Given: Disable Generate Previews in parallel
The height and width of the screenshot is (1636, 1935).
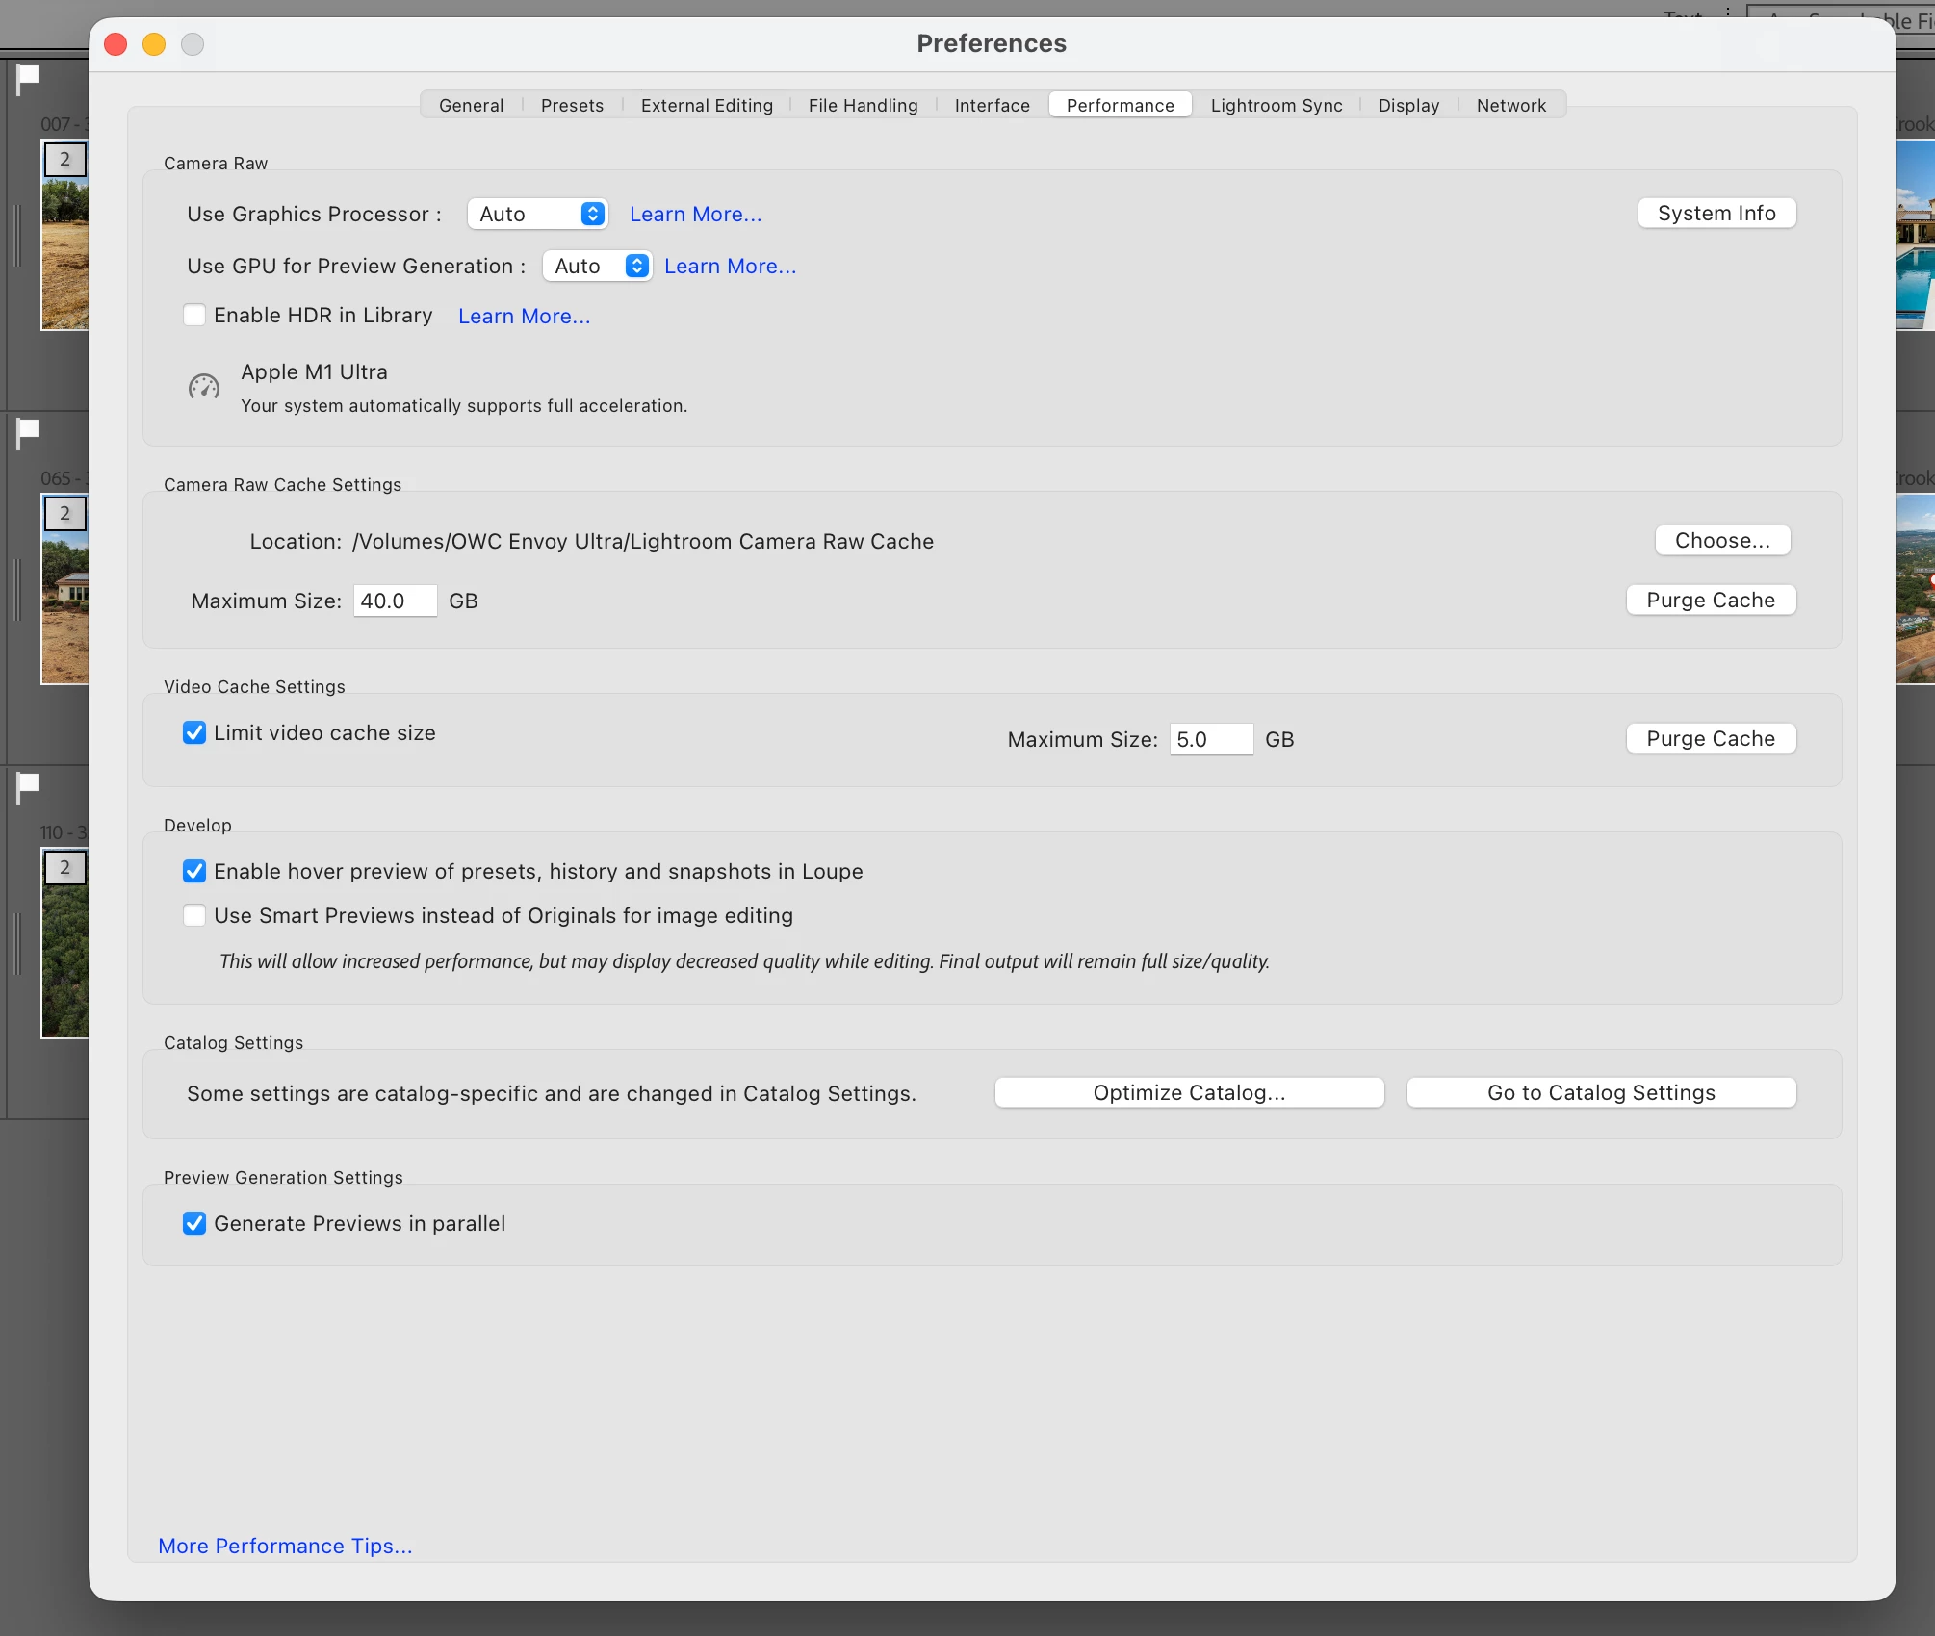Looking at the screenshot, I should coord(194,1224).
